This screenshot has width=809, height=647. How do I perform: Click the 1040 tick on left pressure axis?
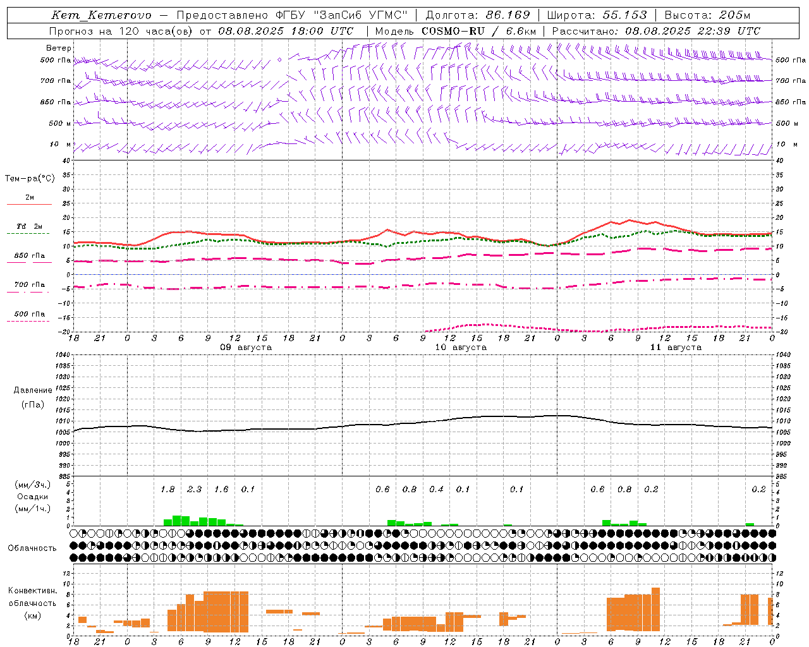click(62, 354)
